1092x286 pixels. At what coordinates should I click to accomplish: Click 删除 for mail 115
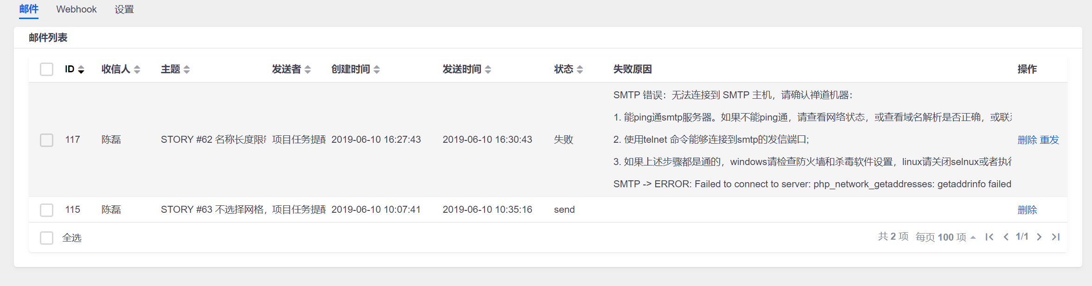tap(1027, 210)
